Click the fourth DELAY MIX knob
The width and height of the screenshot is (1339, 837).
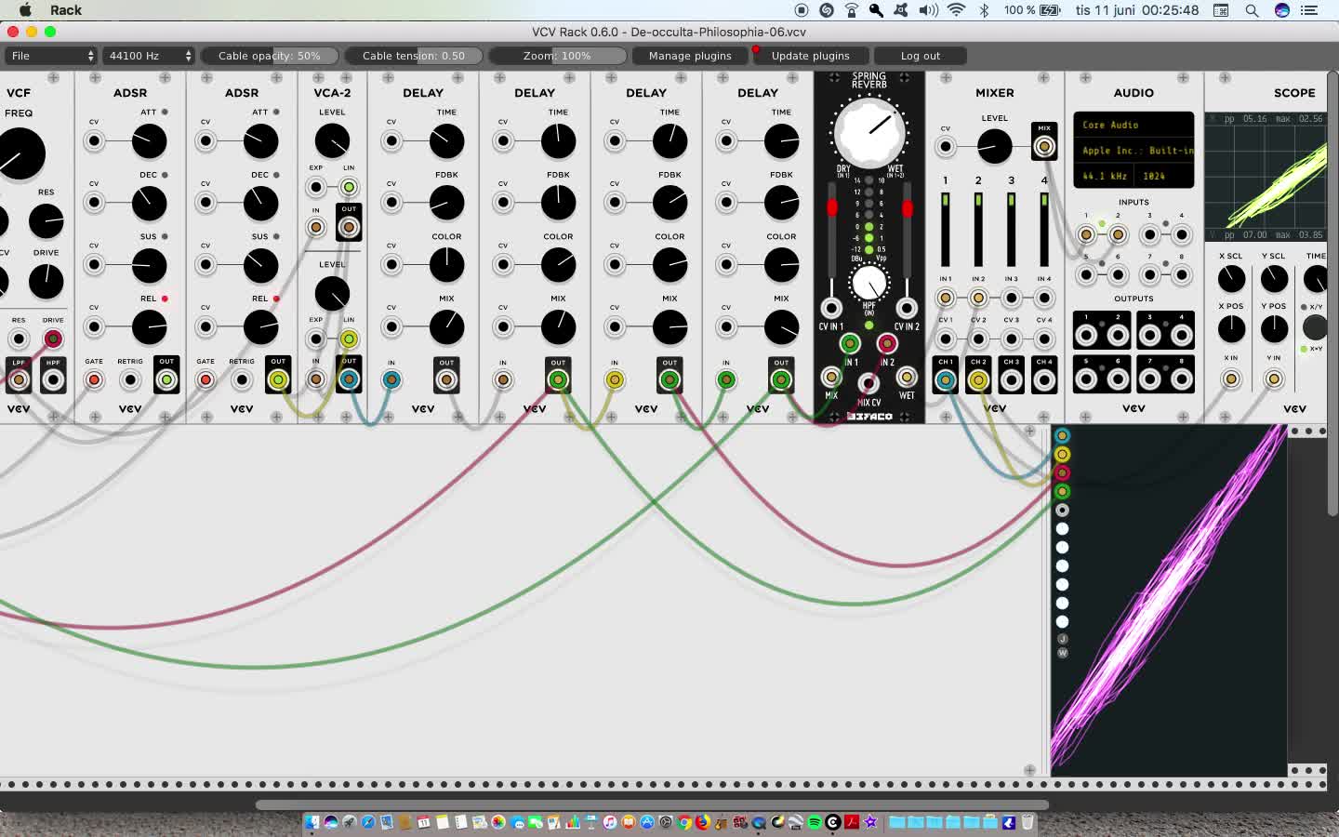pyautogui.click(x=781, y=327)
